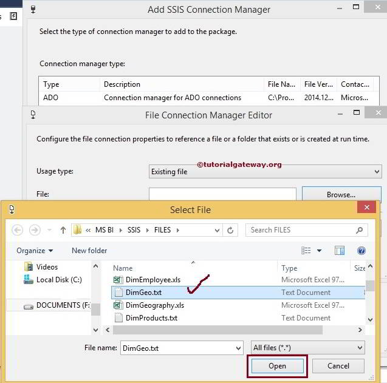Close the Select File dialog
Image resolution: width=387 pixels, height=383 pixels.
click(367, 207)
